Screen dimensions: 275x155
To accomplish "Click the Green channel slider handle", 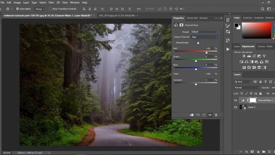I will 196,61.
